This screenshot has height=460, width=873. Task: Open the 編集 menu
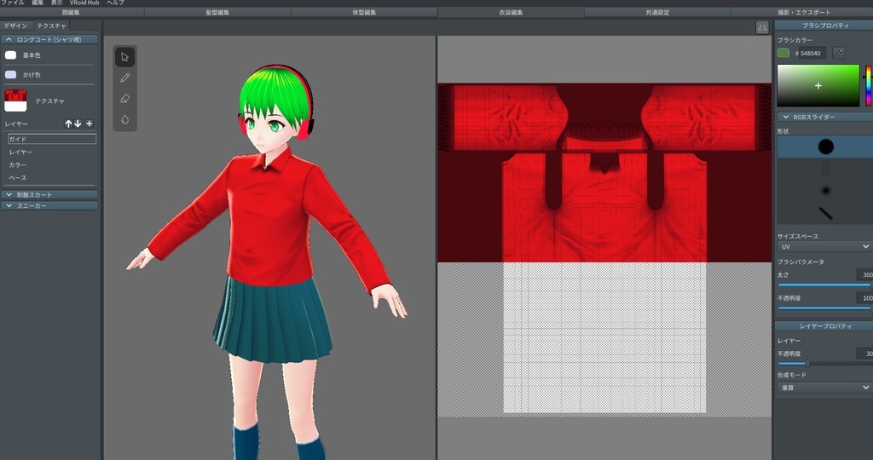(38, 3)
